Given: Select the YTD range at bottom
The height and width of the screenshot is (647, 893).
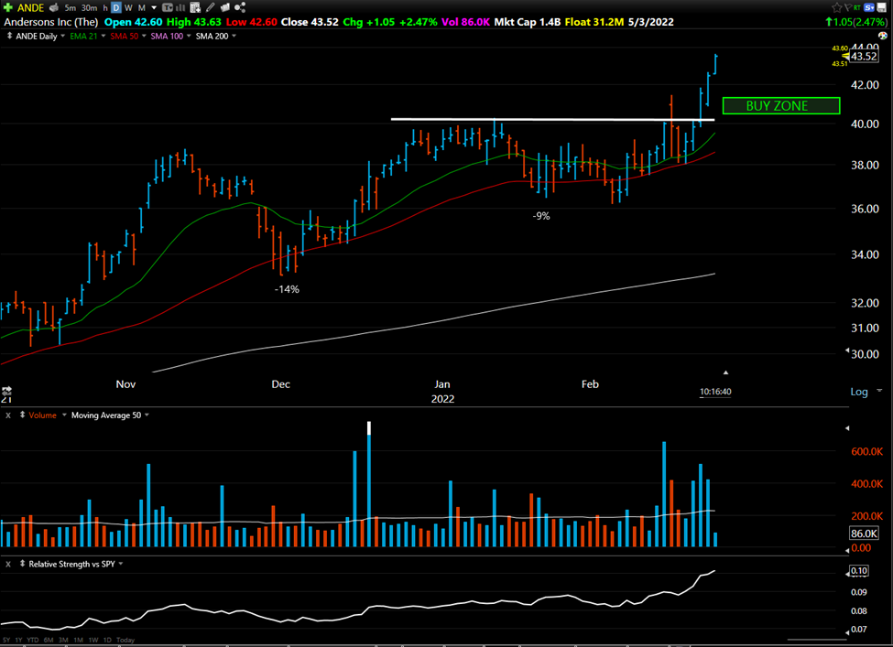Looking at the screenshot, I should tap(32, 641).
